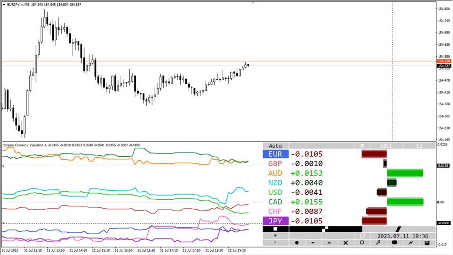Screen dimensions: 453x255
Task: Click the 0.0136 indicator level tag
Action: (444, 166)
